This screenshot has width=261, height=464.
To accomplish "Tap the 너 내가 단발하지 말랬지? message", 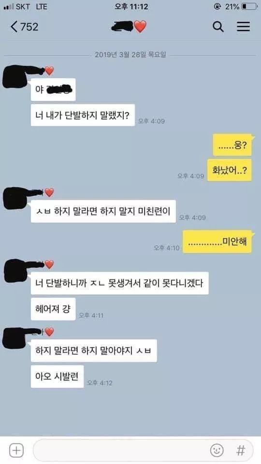I will point(83,115).
